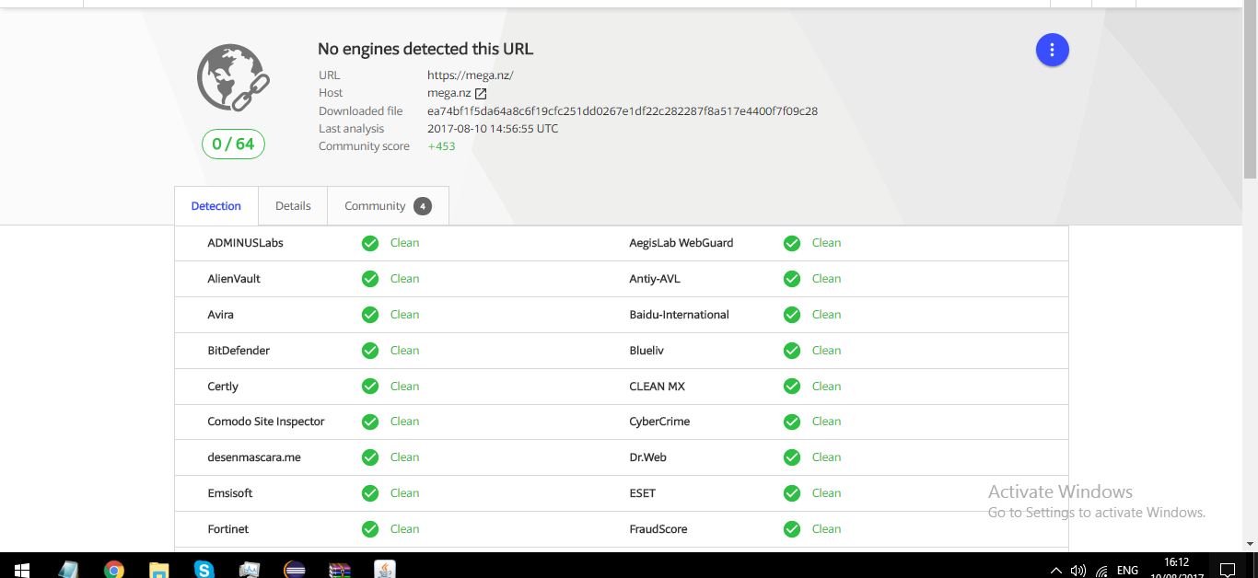
Task: Click the green check icon for FraudScore
Action: tap(792, 529)
